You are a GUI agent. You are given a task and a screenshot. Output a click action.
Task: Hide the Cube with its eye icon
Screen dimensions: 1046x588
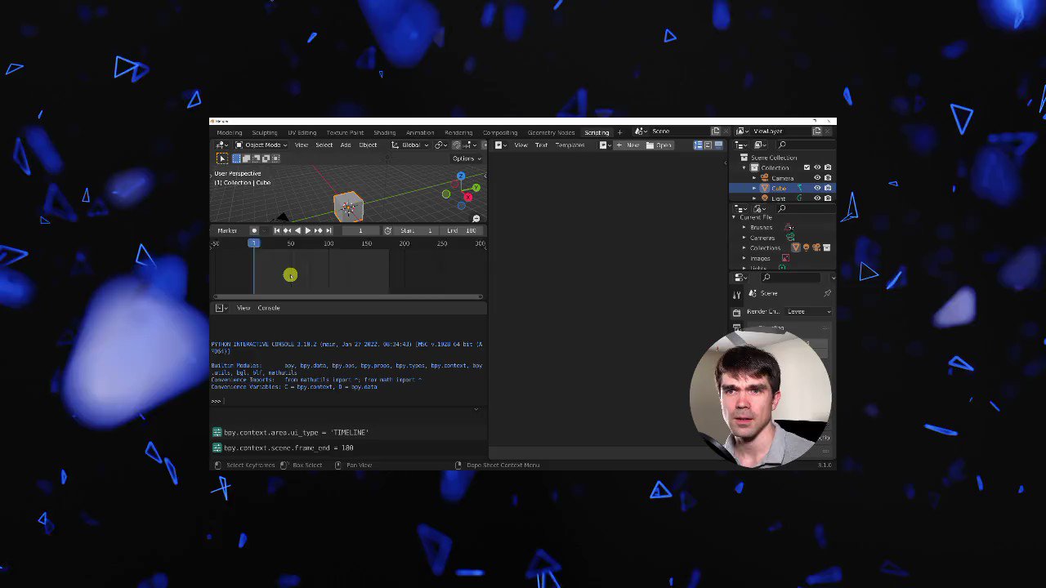coord(817,188)
